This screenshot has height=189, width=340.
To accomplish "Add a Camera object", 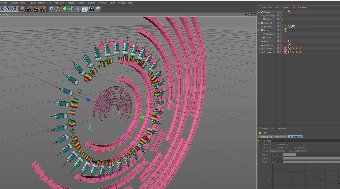I will (91, 9).
